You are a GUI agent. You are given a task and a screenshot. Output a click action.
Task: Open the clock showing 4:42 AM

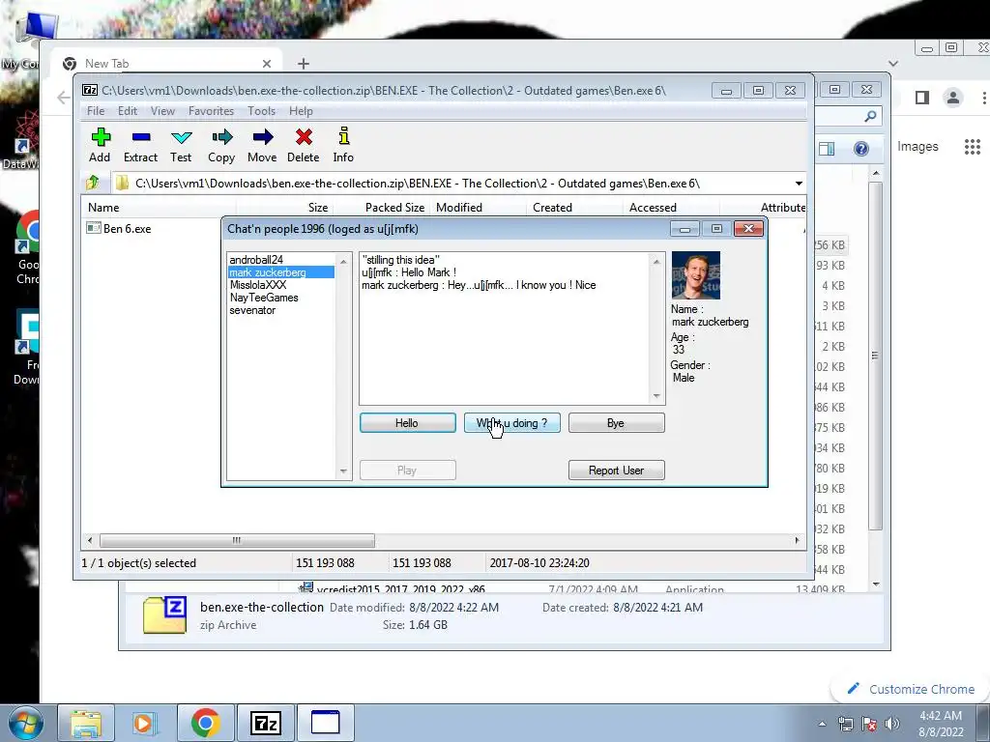(941, 724)
